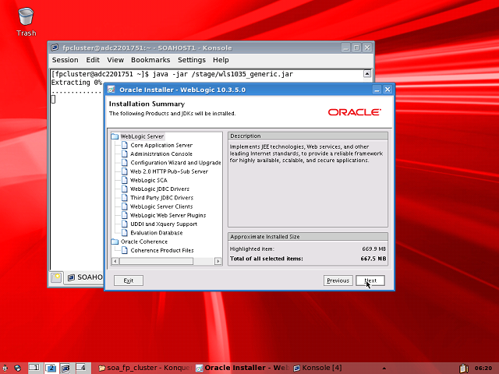Select Evaluation Database tree item

[x=156, y=233]
